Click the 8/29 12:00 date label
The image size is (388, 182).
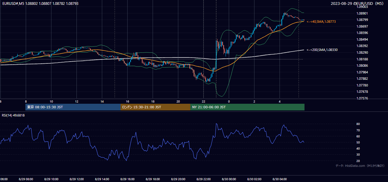pos(76,179)
